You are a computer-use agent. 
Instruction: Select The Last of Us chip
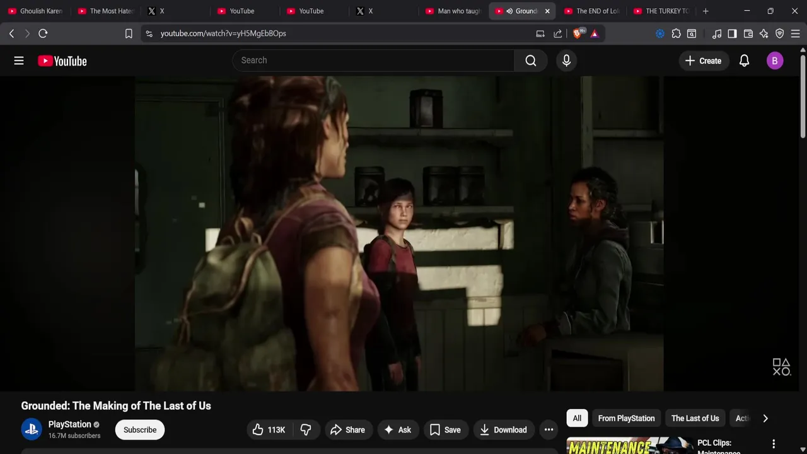point(695,418)
